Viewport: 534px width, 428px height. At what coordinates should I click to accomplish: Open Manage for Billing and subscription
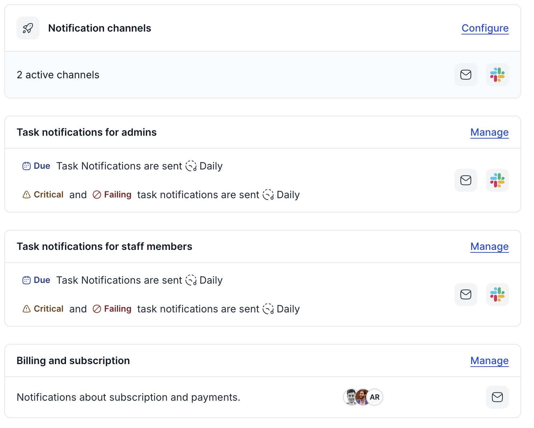click(x=489, y=360)
